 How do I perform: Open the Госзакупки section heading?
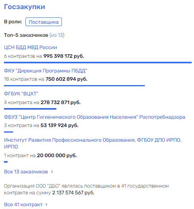[25, 7]
